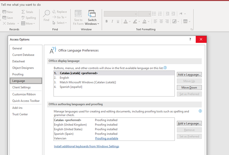Toggle Bold text formatting

click(107, 21)
